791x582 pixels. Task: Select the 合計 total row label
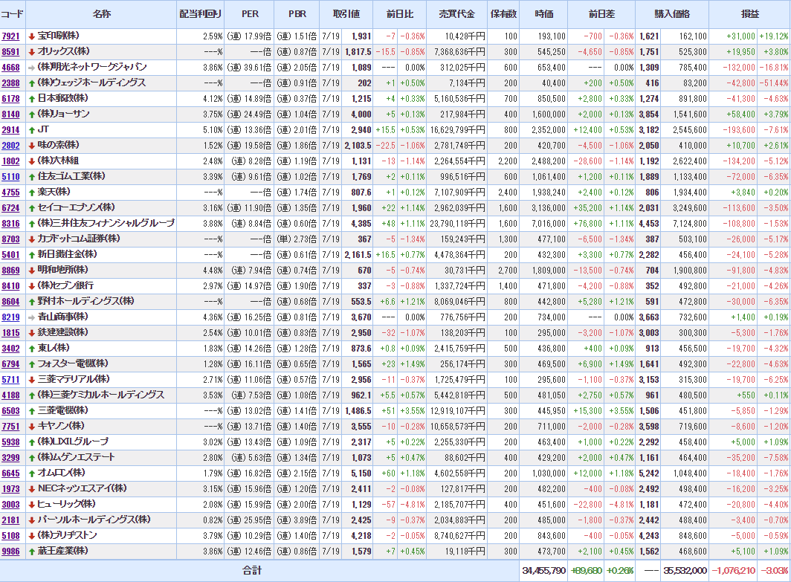(x=253, y=570)
